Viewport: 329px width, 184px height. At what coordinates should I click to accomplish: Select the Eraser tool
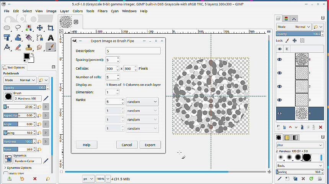18,47
